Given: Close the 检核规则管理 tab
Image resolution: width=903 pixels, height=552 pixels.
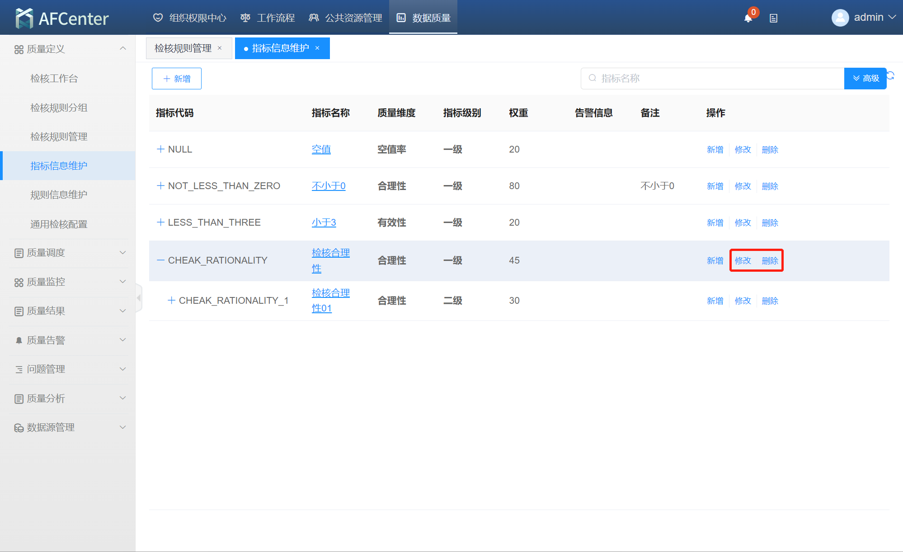Looking at the screenshot, I should (x=220, y=48).
